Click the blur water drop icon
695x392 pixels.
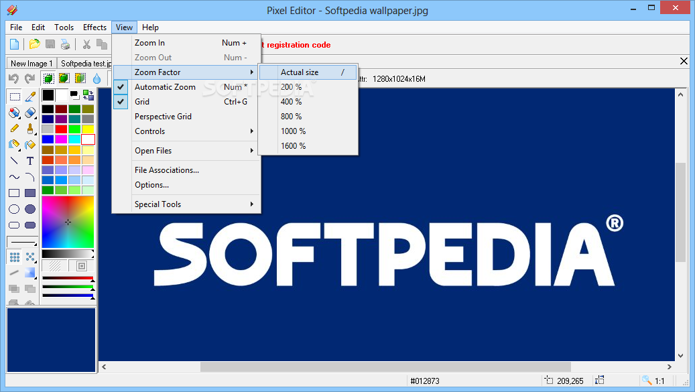97,79
